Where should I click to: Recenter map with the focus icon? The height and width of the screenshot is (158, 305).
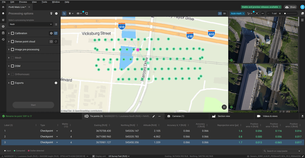224,107
